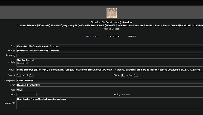The height and width of the screenshot is (115, 203).
Task: Edit the Comments text area
Action: click(110, 103)
